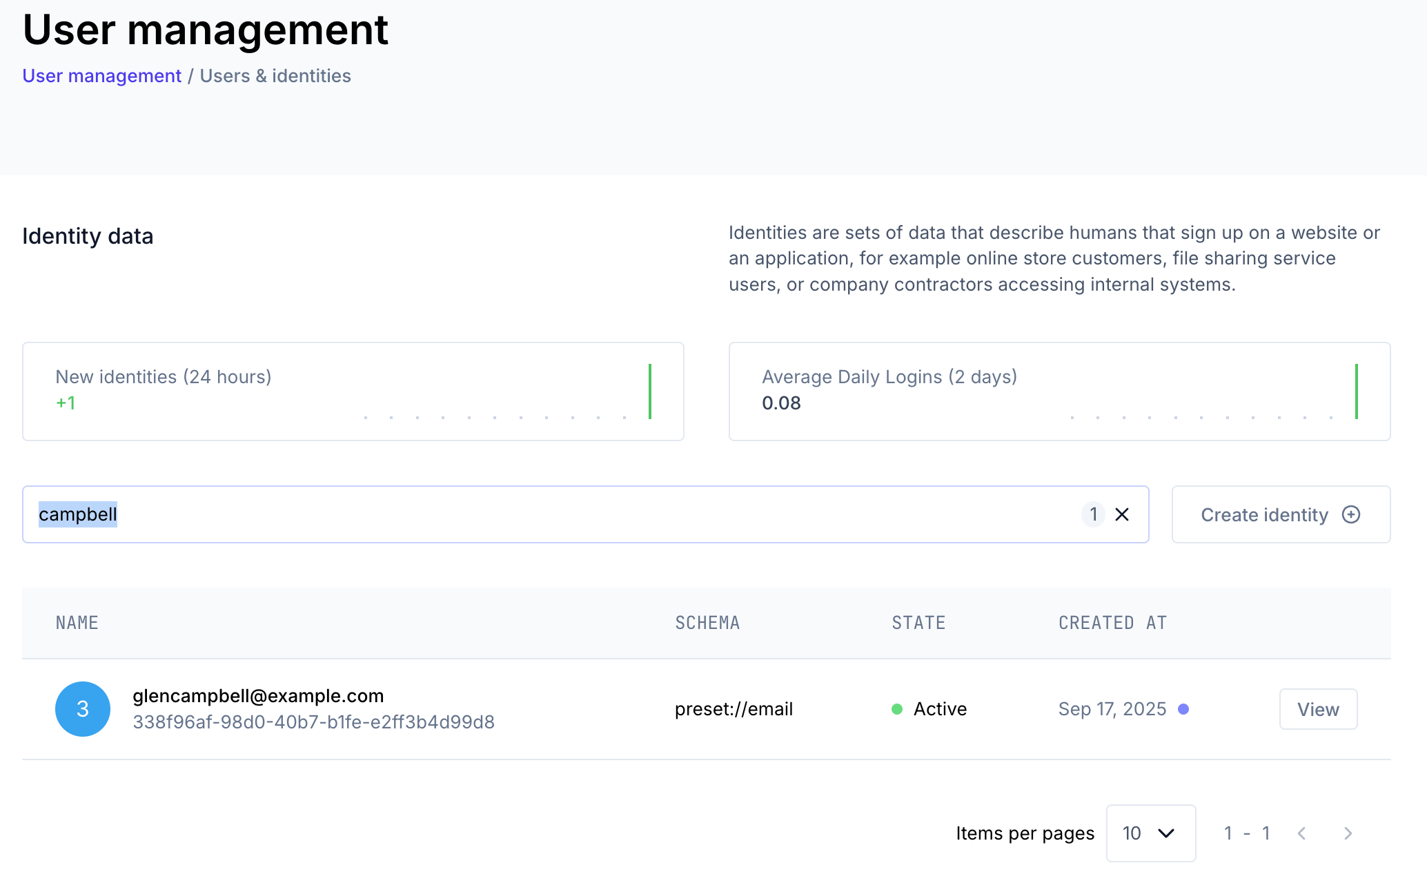
Task: Click the Create identity button label
Action: (1264, 515)
